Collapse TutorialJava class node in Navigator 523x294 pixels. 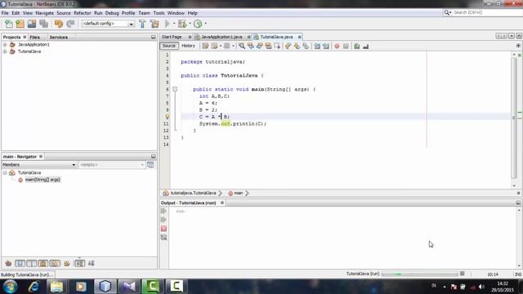point(5,172)
